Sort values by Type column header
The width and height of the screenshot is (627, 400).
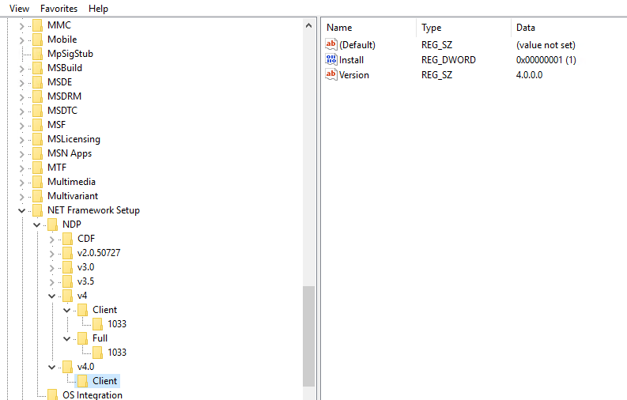pyautogui.click(x=431, y=28)
